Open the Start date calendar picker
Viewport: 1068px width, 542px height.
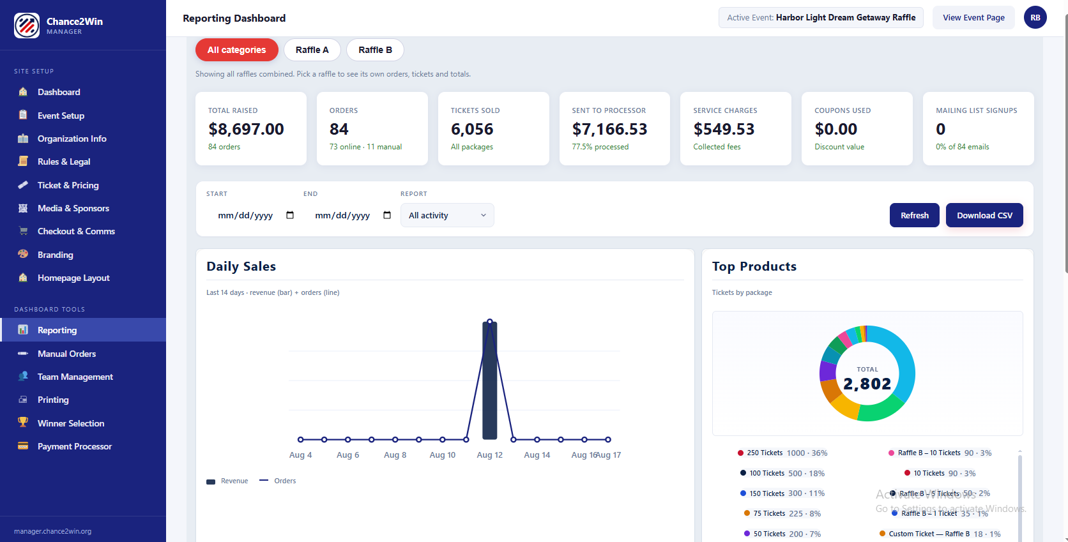[x=290, y=215]
